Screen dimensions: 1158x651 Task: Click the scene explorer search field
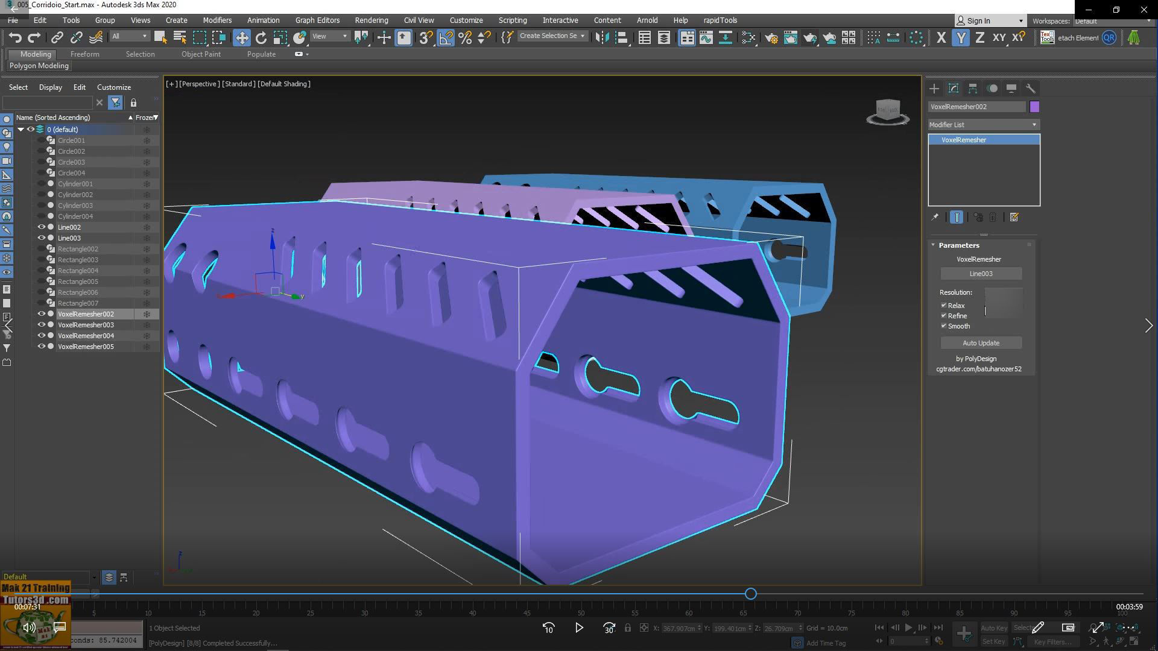[47, 102]
